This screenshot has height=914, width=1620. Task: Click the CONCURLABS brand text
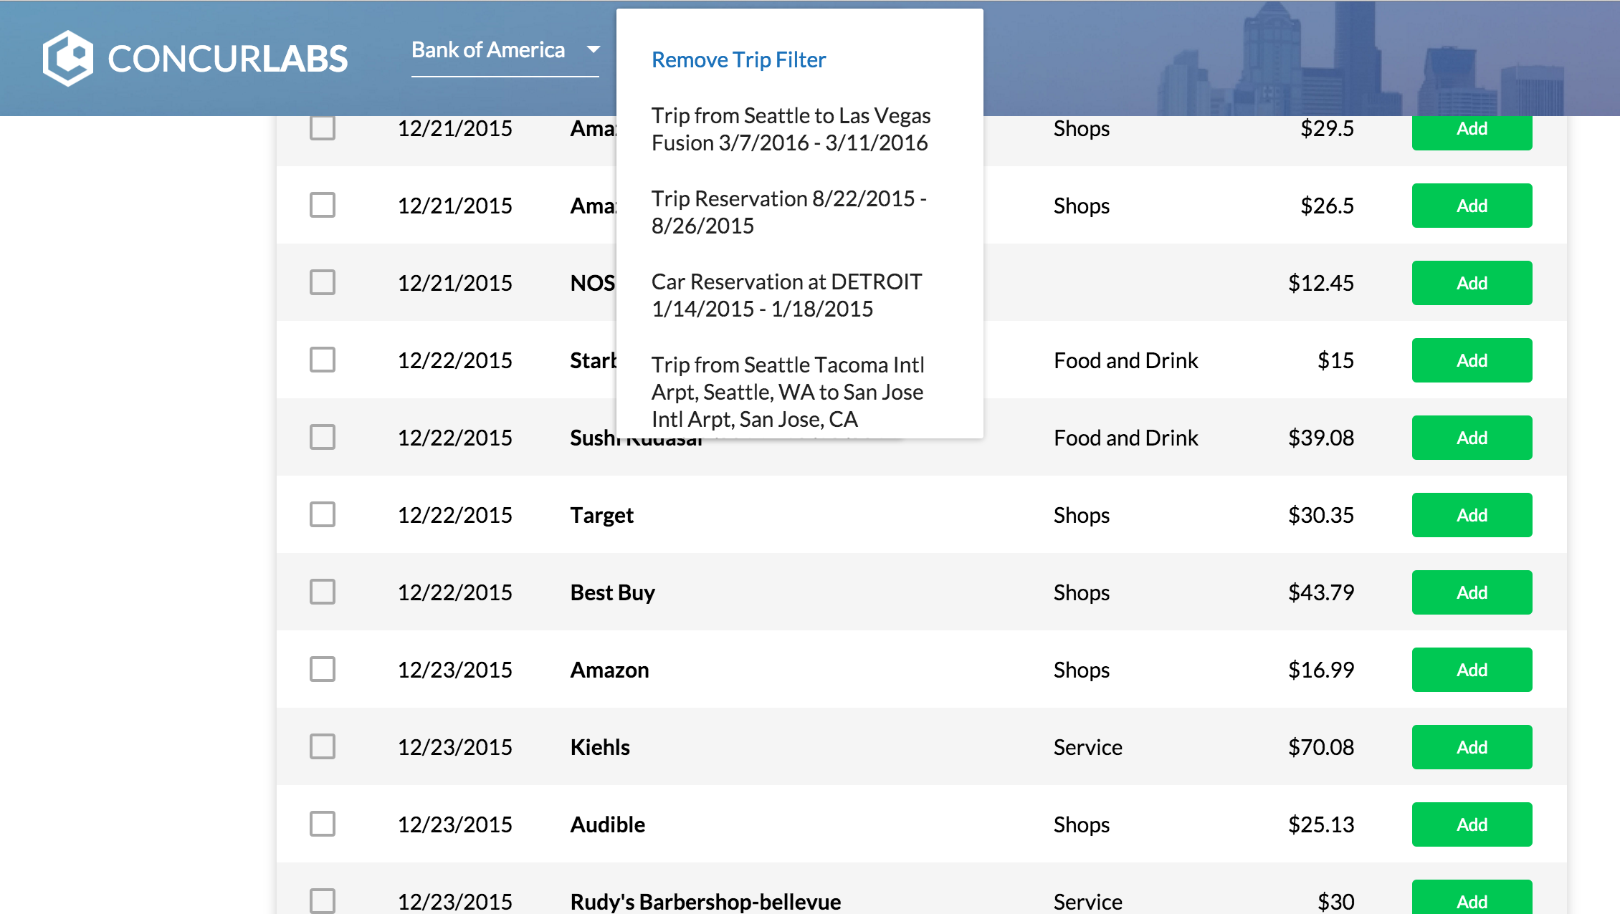228,59
